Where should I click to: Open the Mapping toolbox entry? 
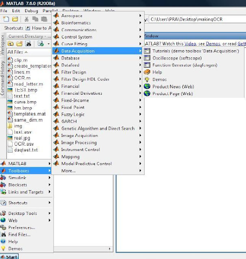click(x=97, y=157)
